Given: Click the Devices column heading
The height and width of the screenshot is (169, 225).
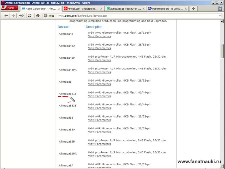Looking at the screenshot, I should [63, 27].
